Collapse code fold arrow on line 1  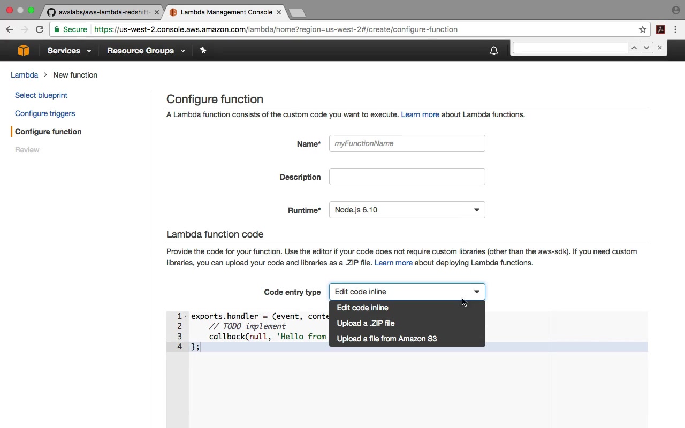pyautogui.click(x=186, y=316)
